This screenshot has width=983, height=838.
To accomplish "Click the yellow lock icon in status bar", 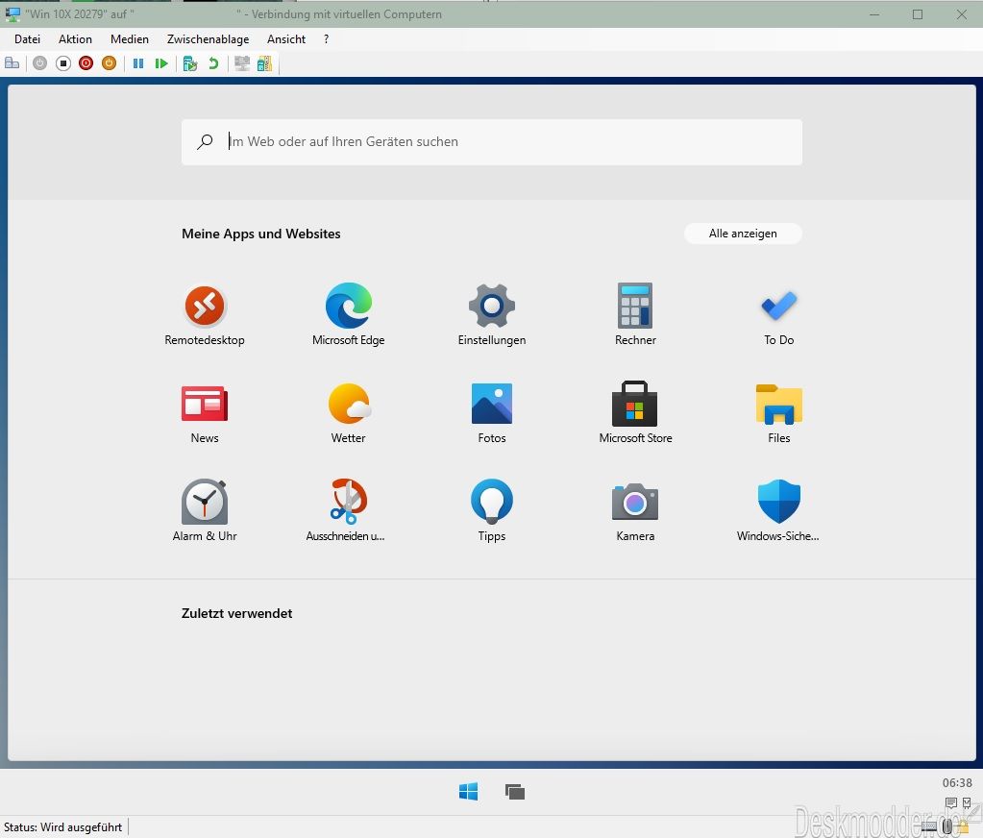I will [x=963, y=828].
